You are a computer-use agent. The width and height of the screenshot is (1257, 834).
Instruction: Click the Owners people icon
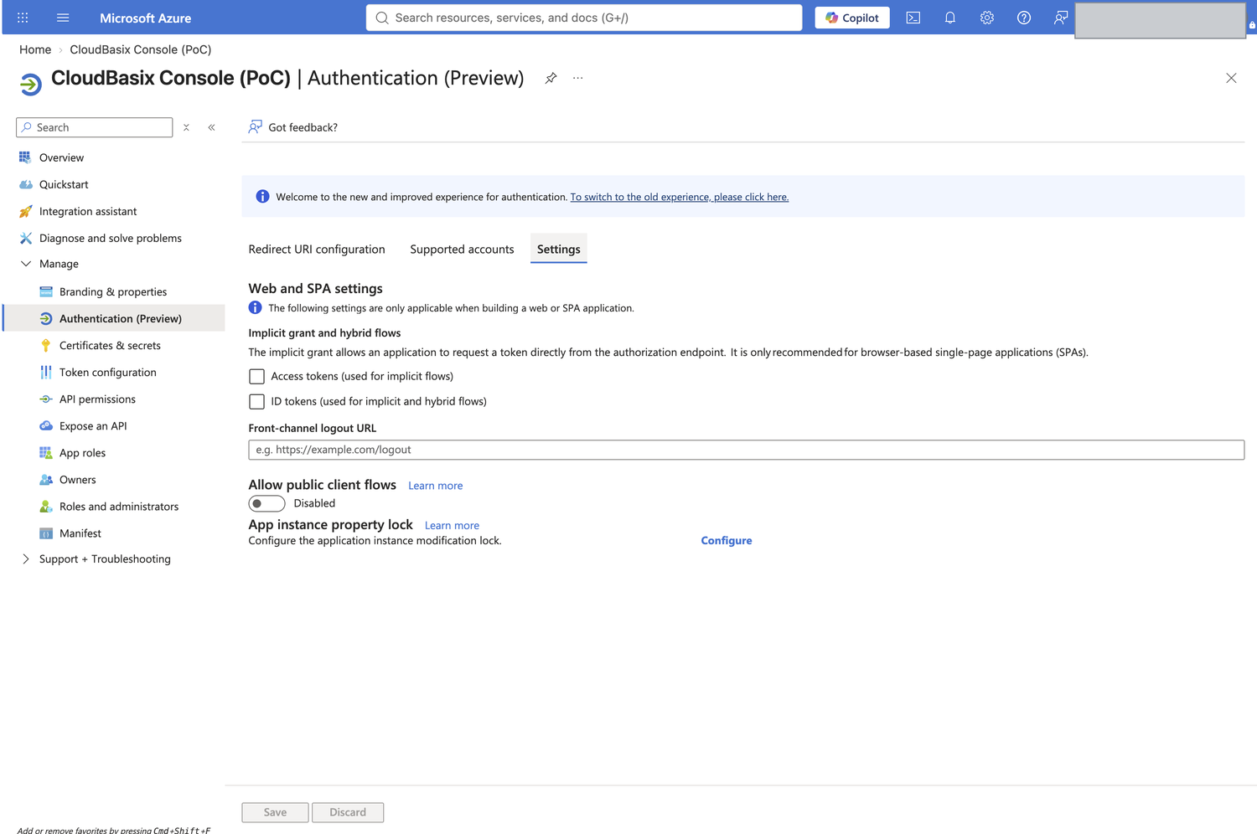[x=46, y=479]
